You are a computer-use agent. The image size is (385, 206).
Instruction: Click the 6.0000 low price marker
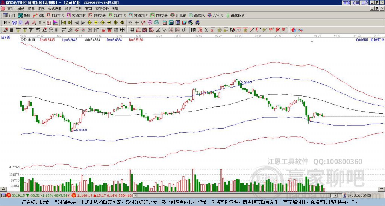click(82, 130)
